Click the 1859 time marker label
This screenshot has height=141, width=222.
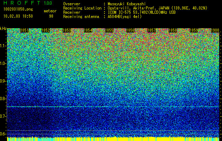click(x=194, y=30)
